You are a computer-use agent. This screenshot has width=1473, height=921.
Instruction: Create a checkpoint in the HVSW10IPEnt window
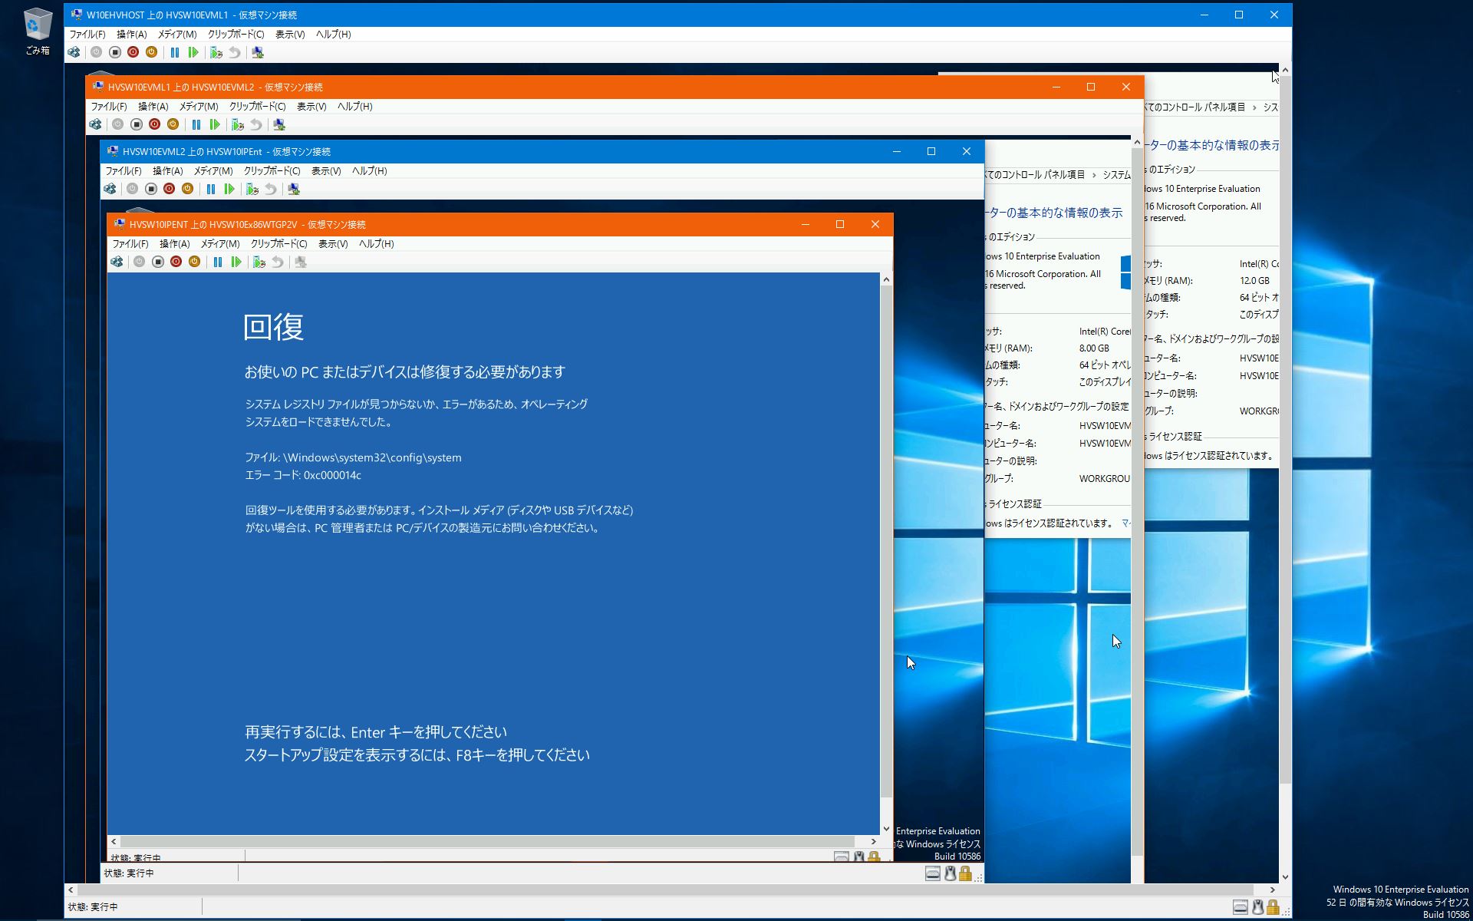tap(252, 189)
